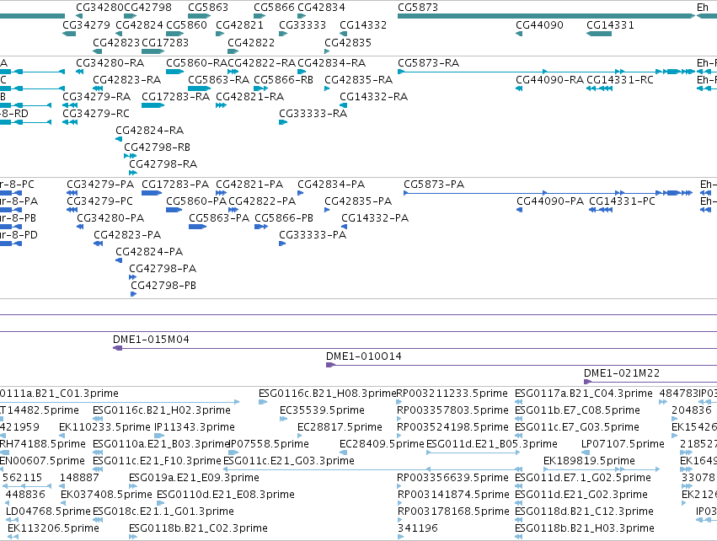The height and width of the screenshot is (541, 717).
Task: Click EST ESG0116c.B21_H08.3prime
Action: pos(328,394)
